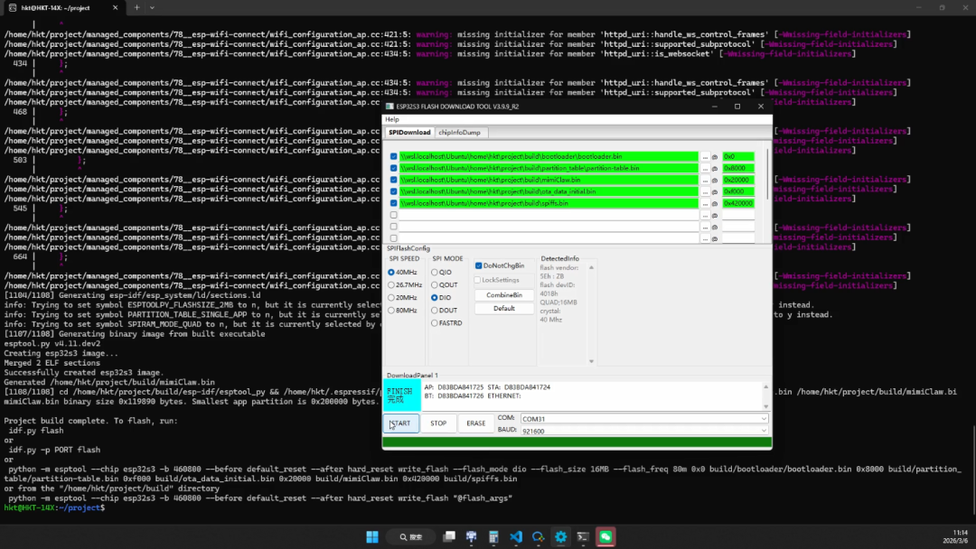The image size is (976, 549).
Task: Click browse button for partition-table.bin row
Action: click(705, 169)
